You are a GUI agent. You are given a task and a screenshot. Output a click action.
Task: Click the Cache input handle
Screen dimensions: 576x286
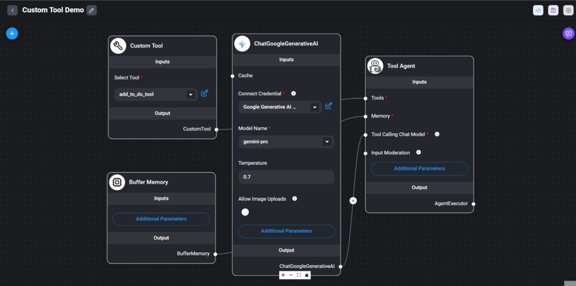[232, 76]
